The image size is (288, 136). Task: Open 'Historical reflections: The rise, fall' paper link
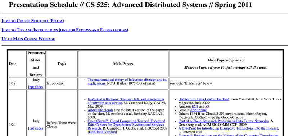(x=126, y=101)
